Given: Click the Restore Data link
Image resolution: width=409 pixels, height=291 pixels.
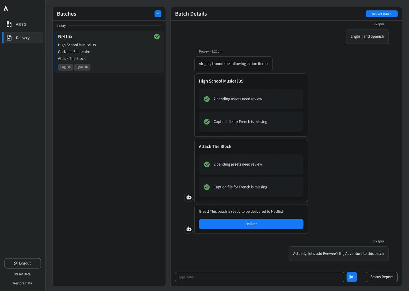Looking at the screenshot, I should [x=23, y=283].
